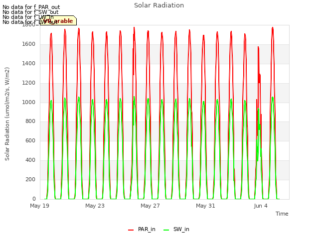Click the 1600 y-axis tick label
Image resolution: width=319 pixels, height=239 pixels.
[x=29, y=44]
